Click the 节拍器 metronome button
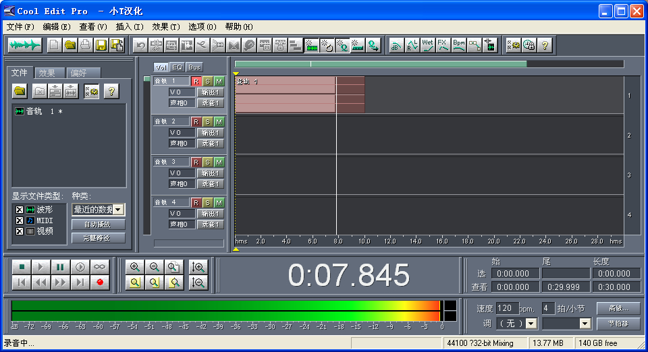The width and height of the screenshot is (648, 352). click(618, 324)
